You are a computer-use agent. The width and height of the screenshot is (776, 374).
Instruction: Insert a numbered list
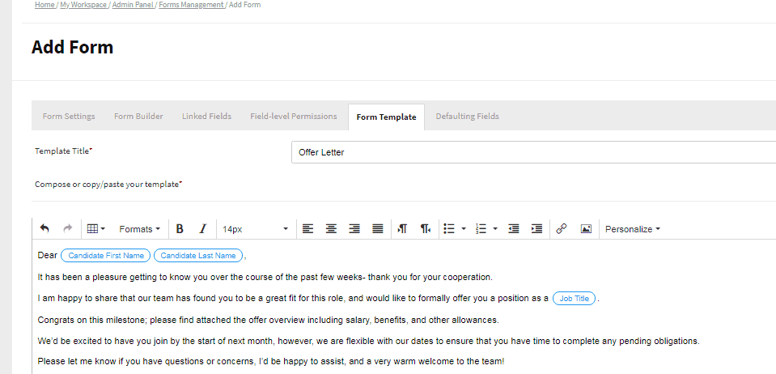pyautogui.click(x=481, y=229)
